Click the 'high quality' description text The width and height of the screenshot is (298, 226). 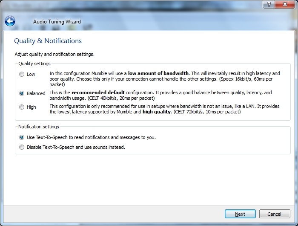point(157,112)
